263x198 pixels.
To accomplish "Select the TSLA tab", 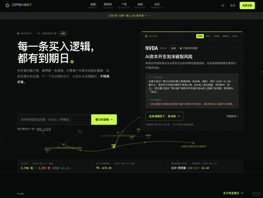I will click(x=235, y=36).
